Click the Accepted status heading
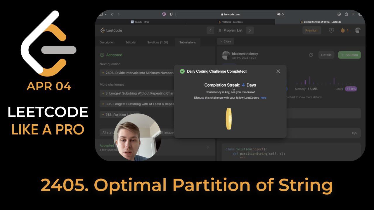The width and height of the screenshot is (374, 210). point(111,55)
